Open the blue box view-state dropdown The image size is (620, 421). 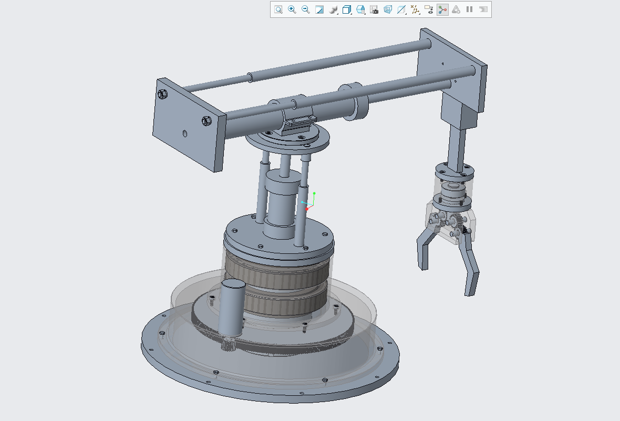[360, 9]
